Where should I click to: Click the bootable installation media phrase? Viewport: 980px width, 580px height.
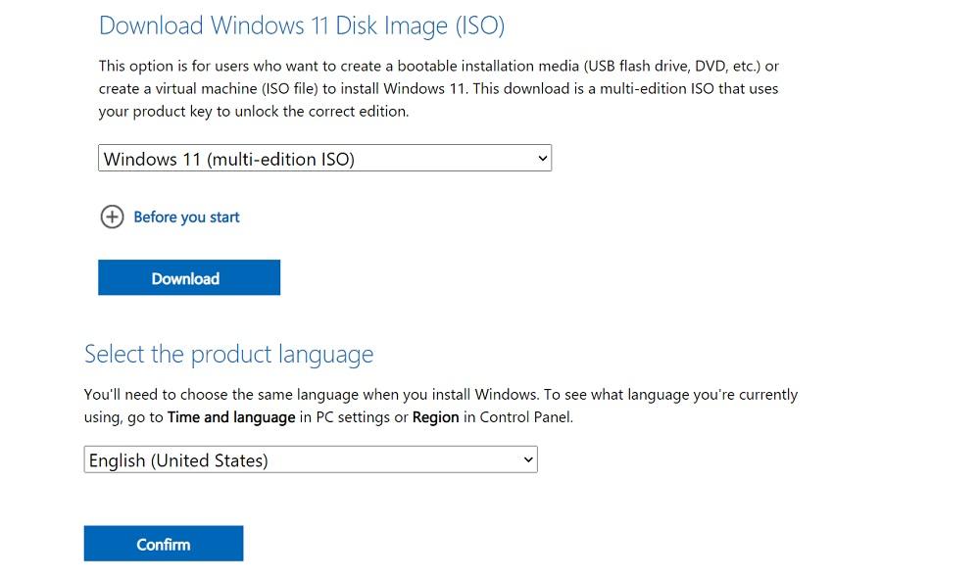click(x=475, y=67)
